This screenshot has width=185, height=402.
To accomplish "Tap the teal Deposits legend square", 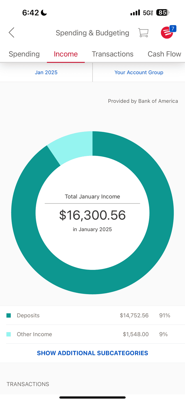I will pyautogui.click(x=8, y=315).
